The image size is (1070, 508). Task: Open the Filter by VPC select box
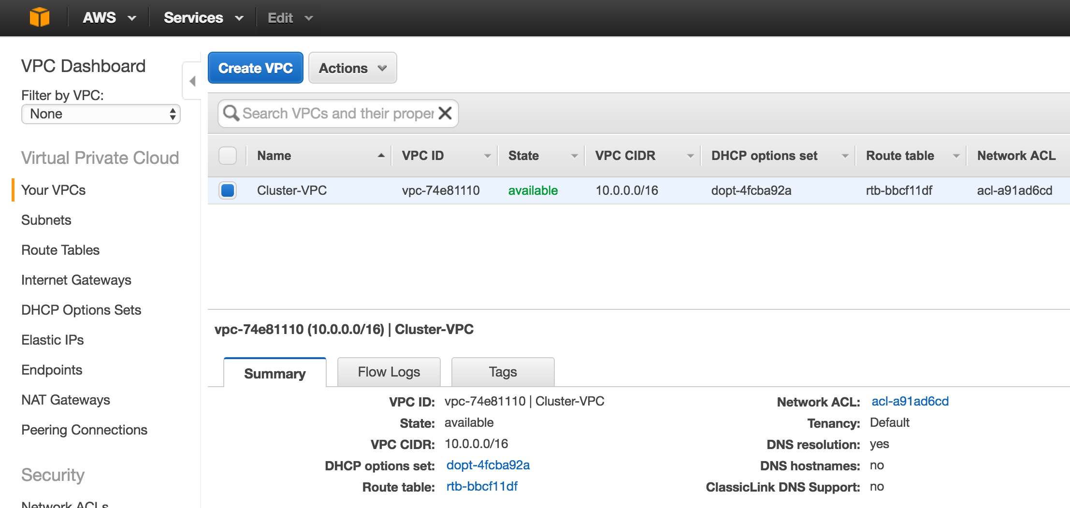point(101,114)
